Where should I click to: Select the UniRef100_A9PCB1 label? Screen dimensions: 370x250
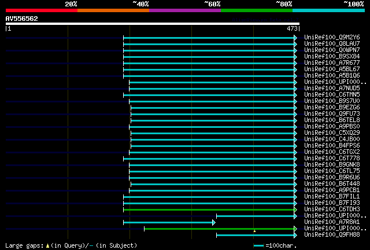coord(332,190)
